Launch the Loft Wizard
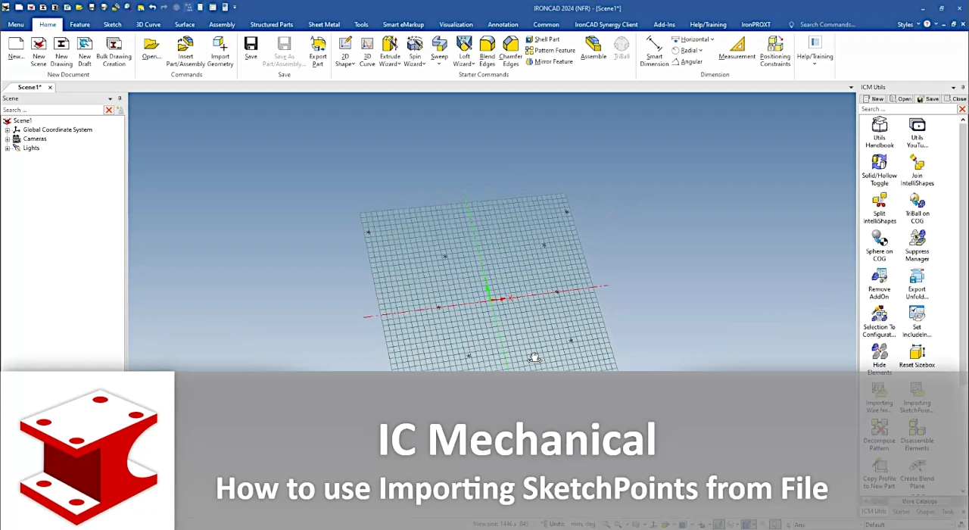Image resolution: width=969 pixels, height=530 pixels. (464, 51)
